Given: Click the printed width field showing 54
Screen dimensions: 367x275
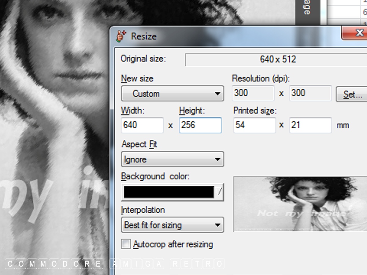Looking at the screenshot, I should 254,125.
